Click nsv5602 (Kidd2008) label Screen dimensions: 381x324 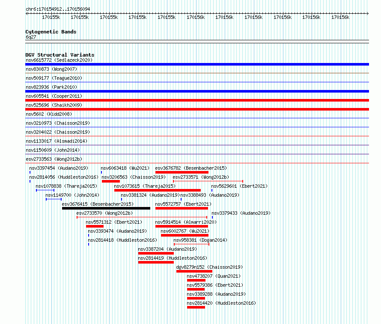point(49,114)
